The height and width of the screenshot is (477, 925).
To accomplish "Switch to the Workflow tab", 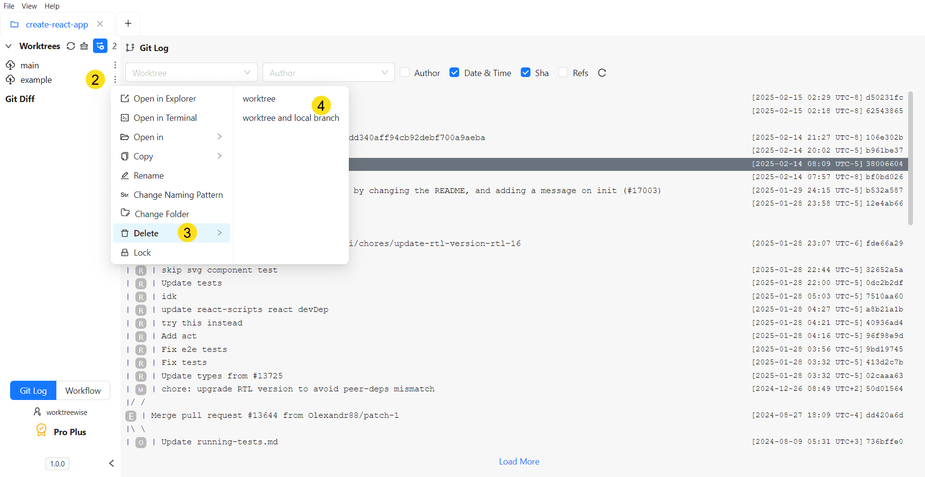I will click(83, 390).
